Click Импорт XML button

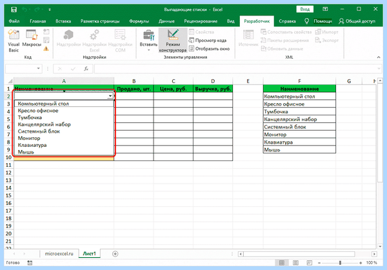(327, 32)
